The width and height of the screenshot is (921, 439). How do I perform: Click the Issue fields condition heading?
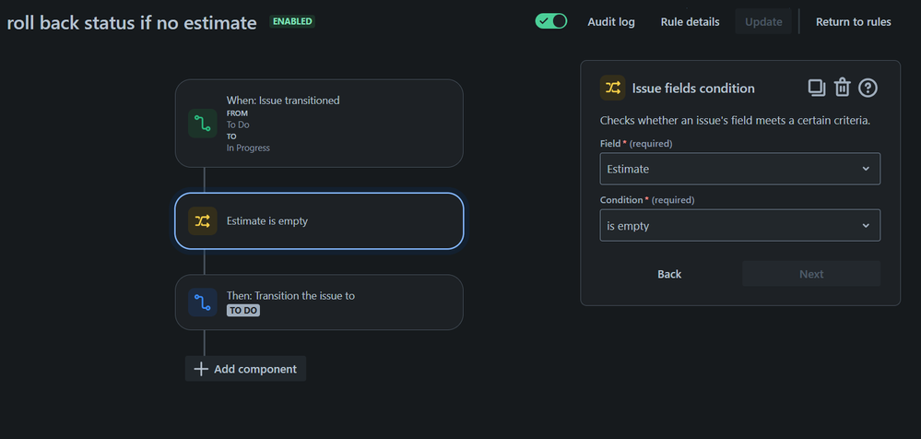click(693, 89)
